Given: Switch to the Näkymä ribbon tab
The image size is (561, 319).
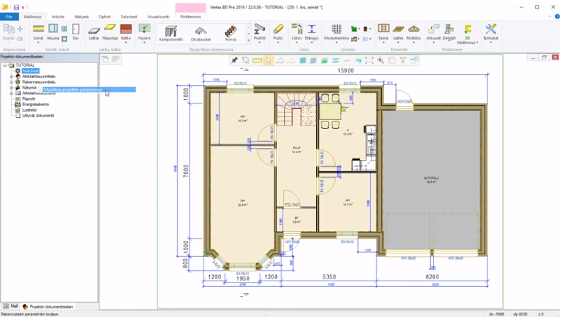Looking at the screenshot, I should (82, 16).
